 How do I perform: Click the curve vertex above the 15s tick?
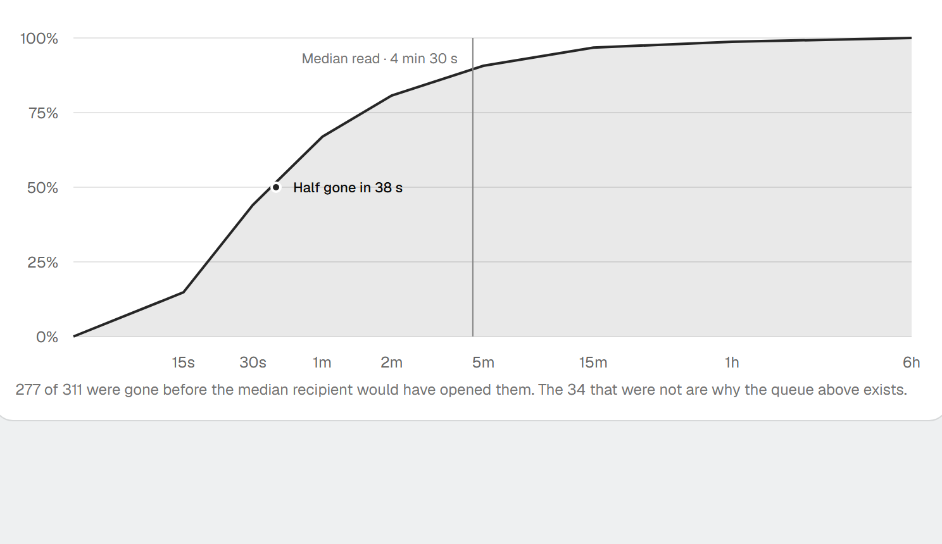(x=184, y=292)
